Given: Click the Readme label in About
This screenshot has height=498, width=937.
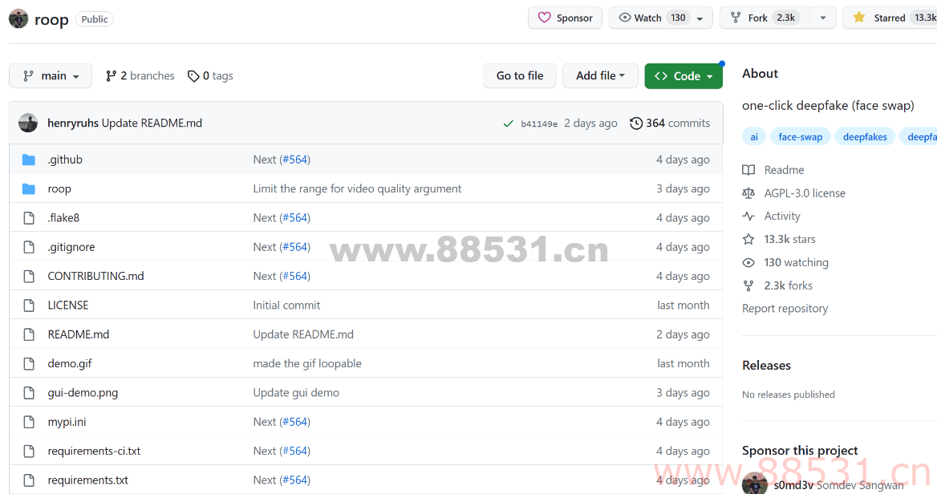Looking at the screenshot, I should [x=784, y=170].
